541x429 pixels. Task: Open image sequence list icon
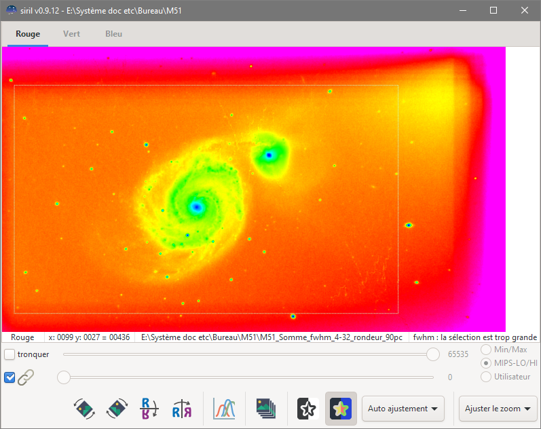266,409
